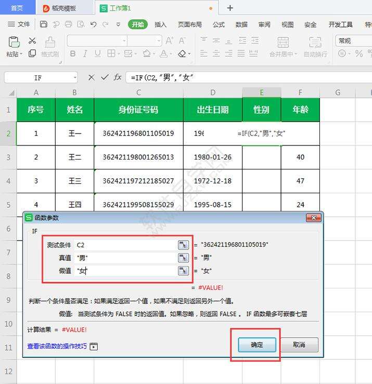Switch to the 首页 tab

(17, 8)
